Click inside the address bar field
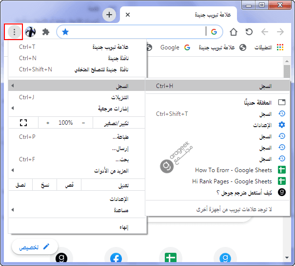295x266 pixels. click(137, 32)
